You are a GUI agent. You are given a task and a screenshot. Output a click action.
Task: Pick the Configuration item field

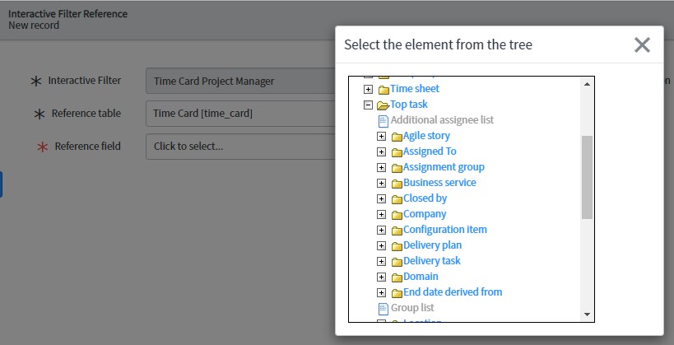(445, 229)
